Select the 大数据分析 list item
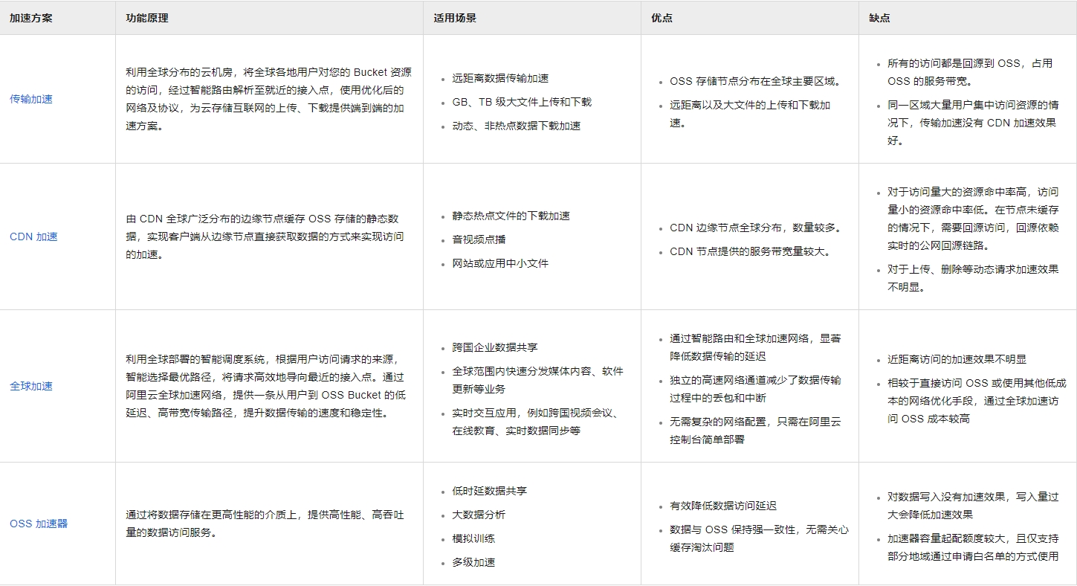 pyautogui.click(x=479, y=515)
